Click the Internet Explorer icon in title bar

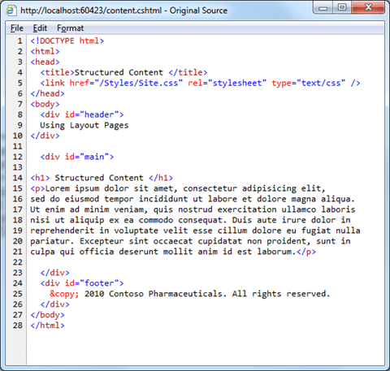point(11,11)
